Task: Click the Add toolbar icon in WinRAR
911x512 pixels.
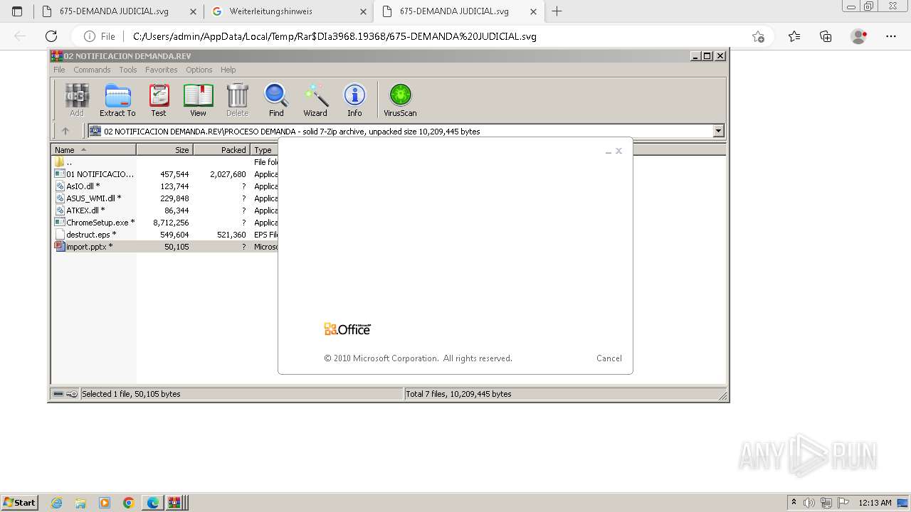Action: [77, 100]
